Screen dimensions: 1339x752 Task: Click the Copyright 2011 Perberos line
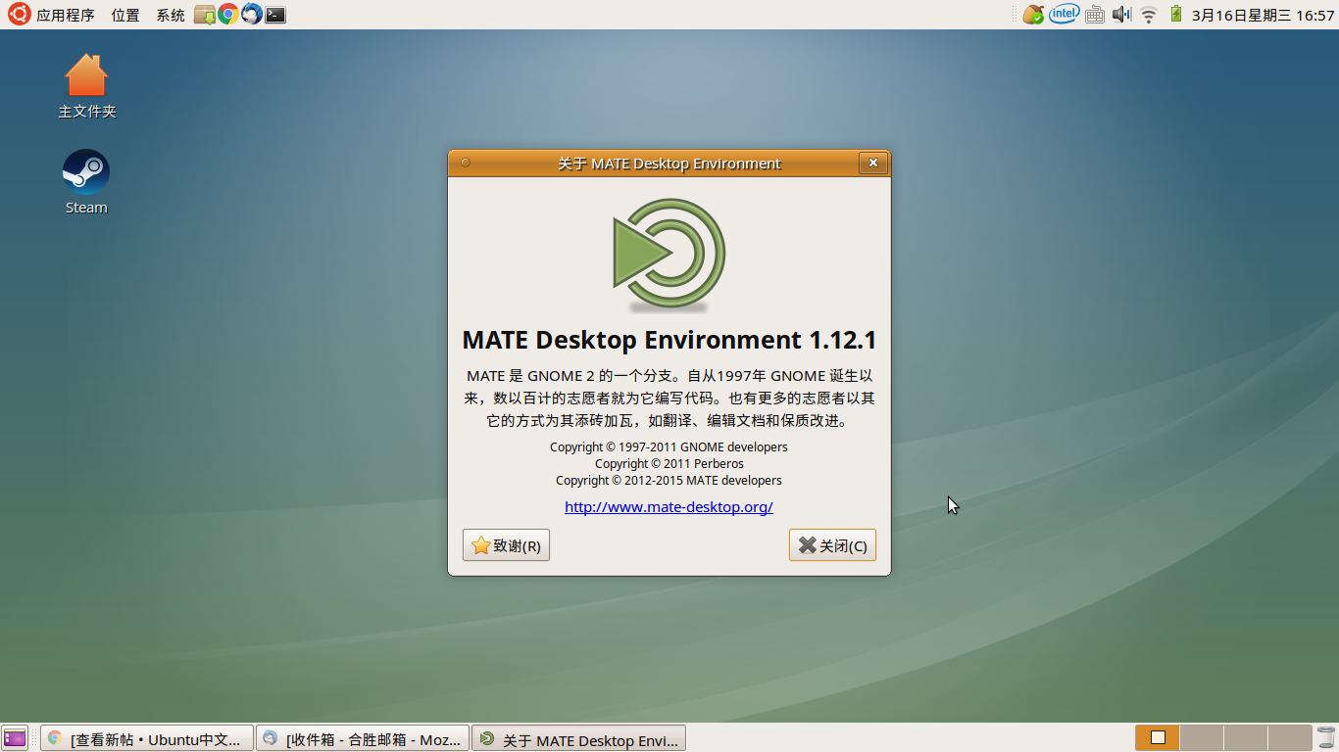tap(669, 463)
